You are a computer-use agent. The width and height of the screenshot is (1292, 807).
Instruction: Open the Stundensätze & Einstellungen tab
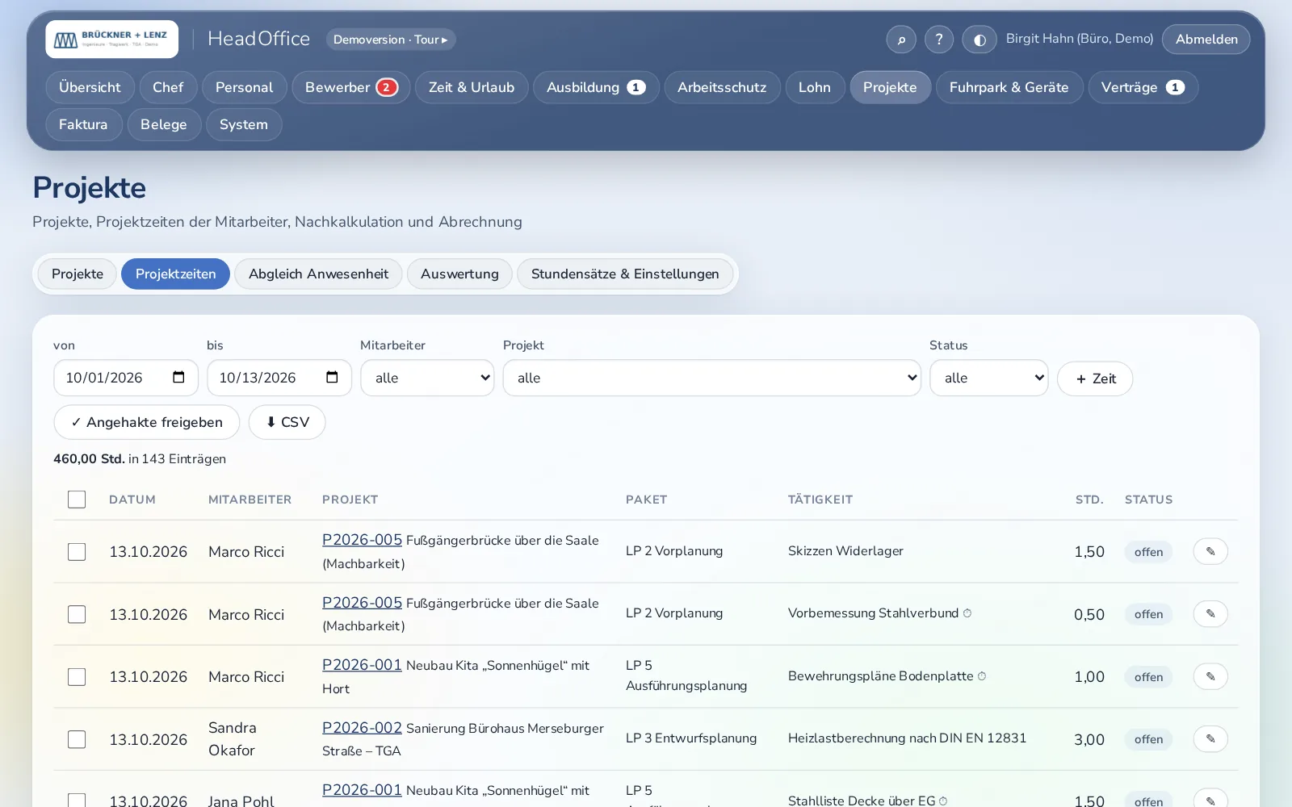625,274
